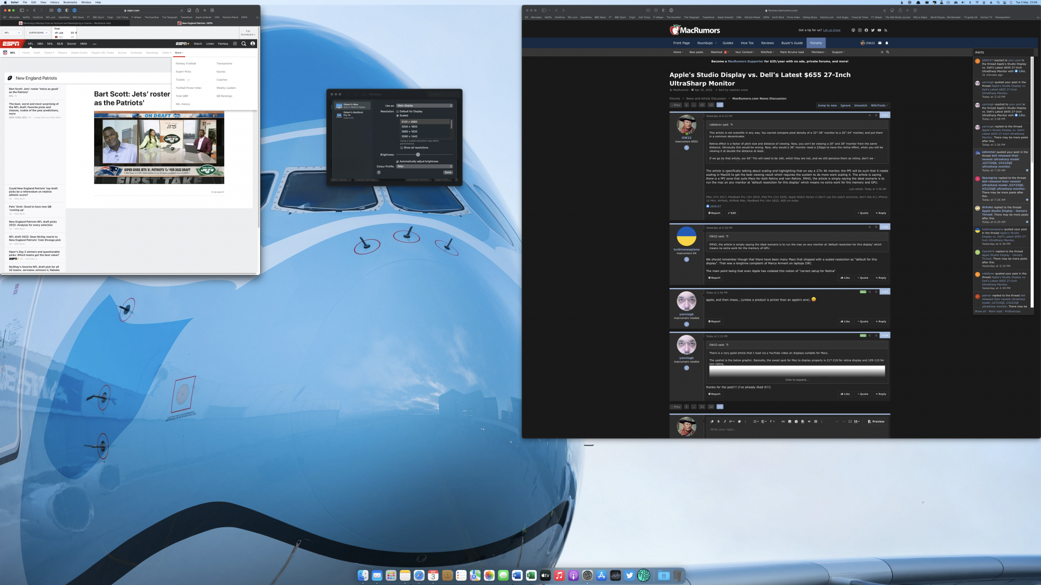Open the Buyer's Guide tab on MacRumors

coord(792,43)
